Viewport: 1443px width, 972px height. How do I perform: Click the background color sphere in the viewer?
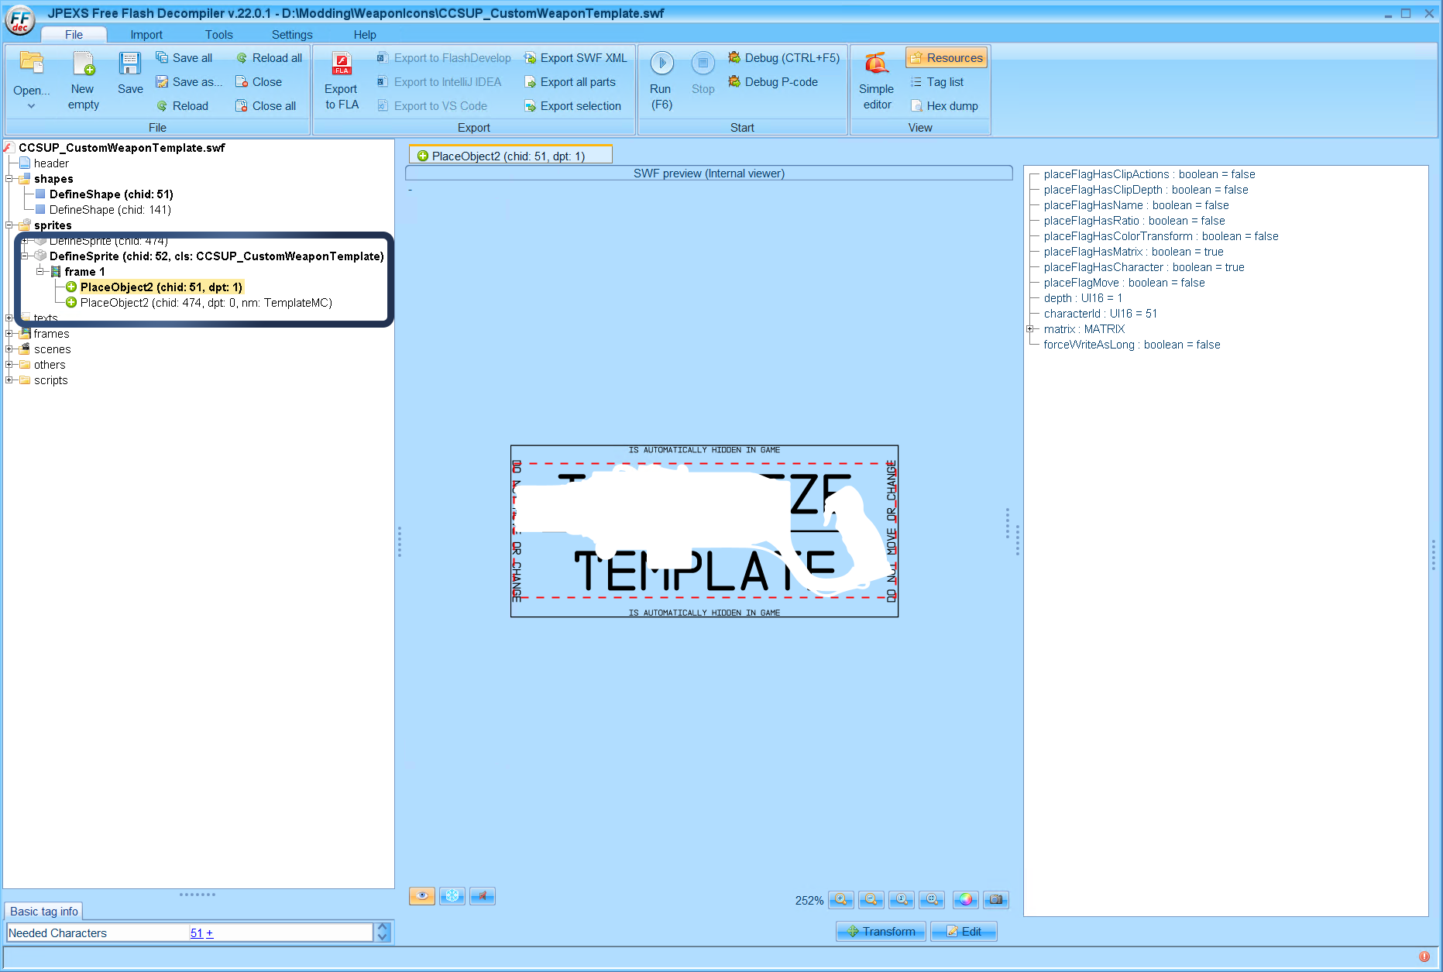pos(965,900)
